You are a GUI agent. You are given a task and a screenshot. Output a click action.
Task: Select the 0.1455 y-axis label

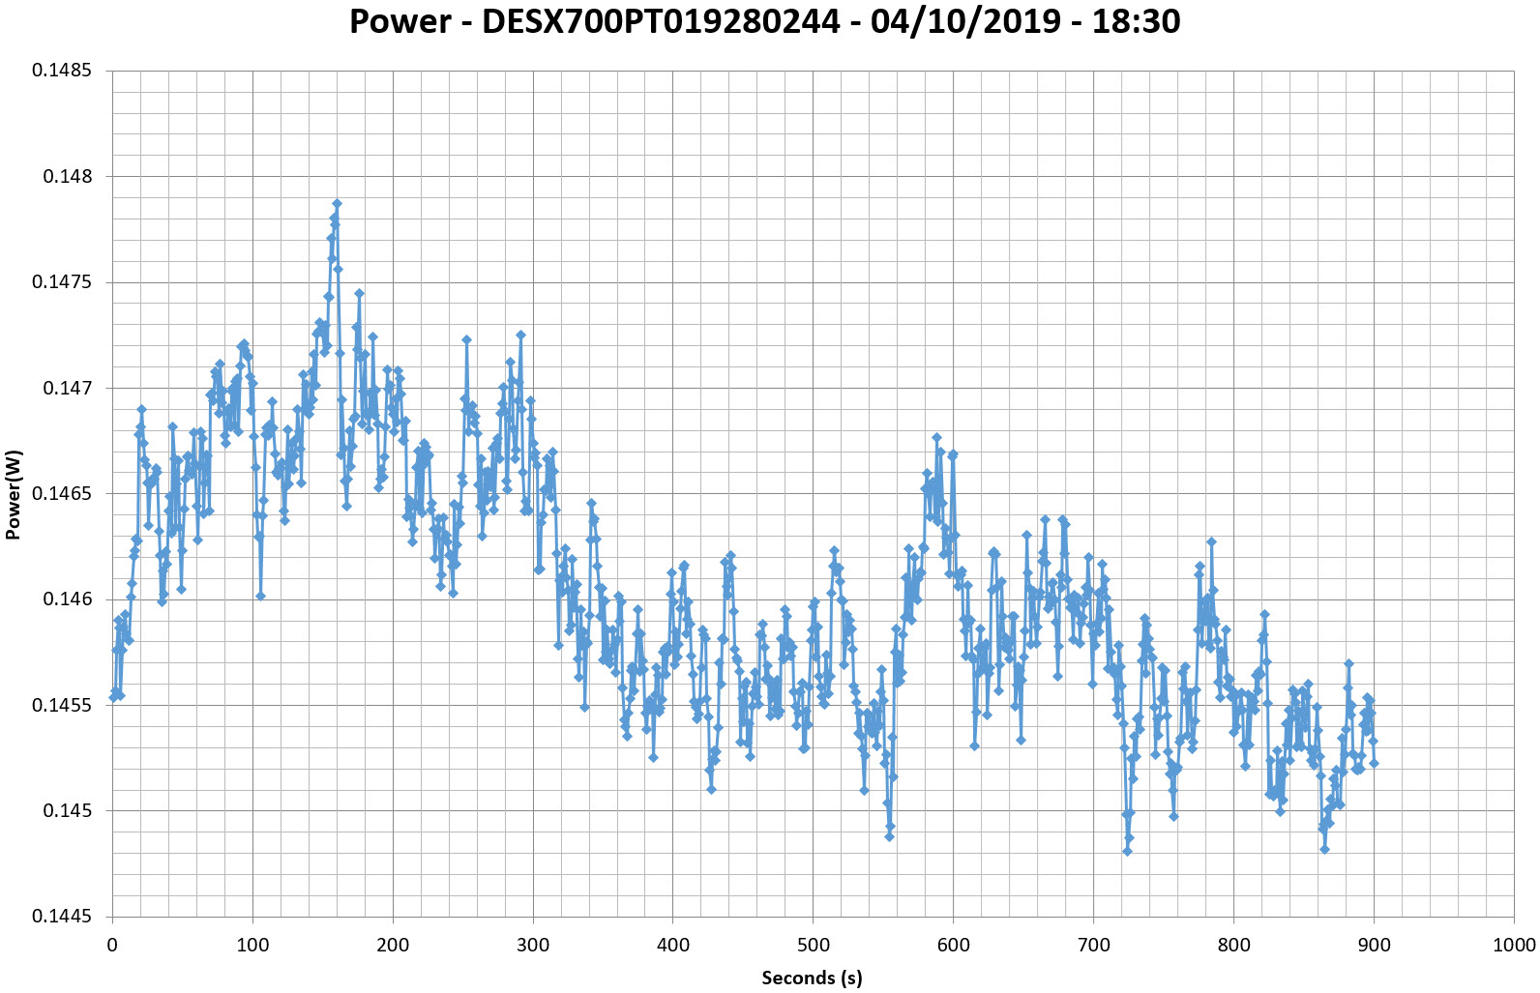[63, 705]
